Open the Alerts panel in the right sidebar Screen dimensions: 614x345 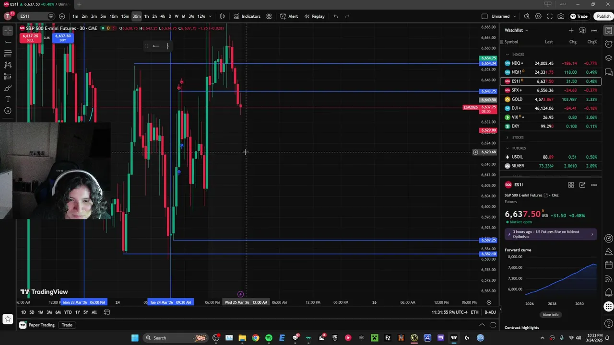[x=608, y=44]
